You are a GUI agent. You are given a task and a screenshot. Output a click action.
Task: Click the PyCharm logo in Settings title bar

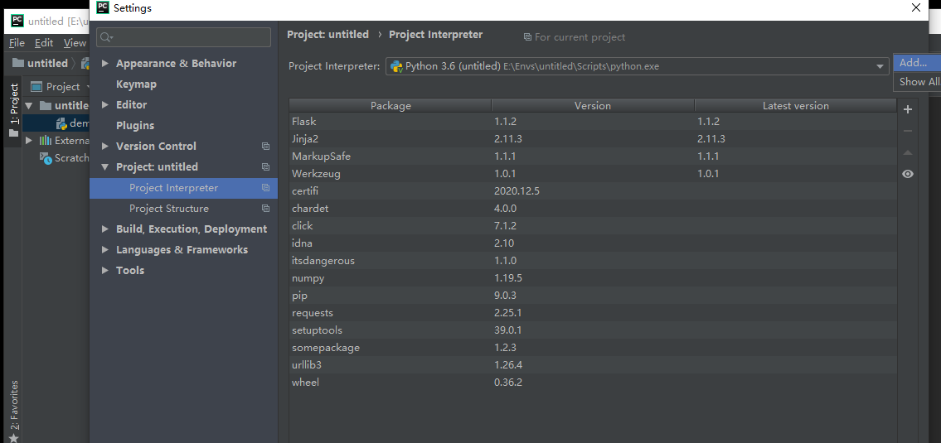pyautogui.click(x=103, y=7)
